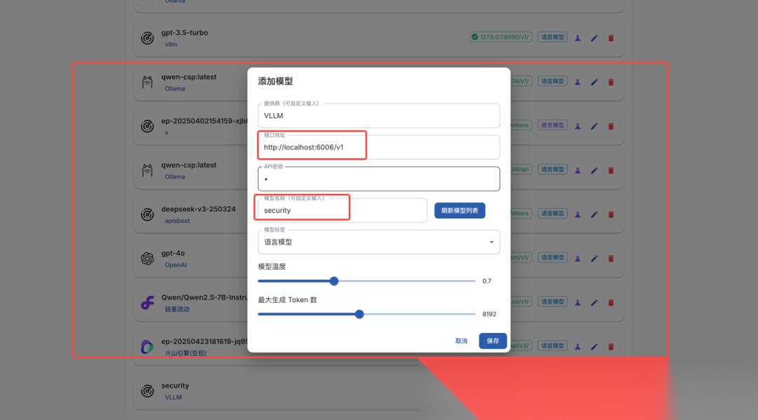Click the 刷新模型列表 button
This screenshot has height=420, width=758.
coord(459,211)
